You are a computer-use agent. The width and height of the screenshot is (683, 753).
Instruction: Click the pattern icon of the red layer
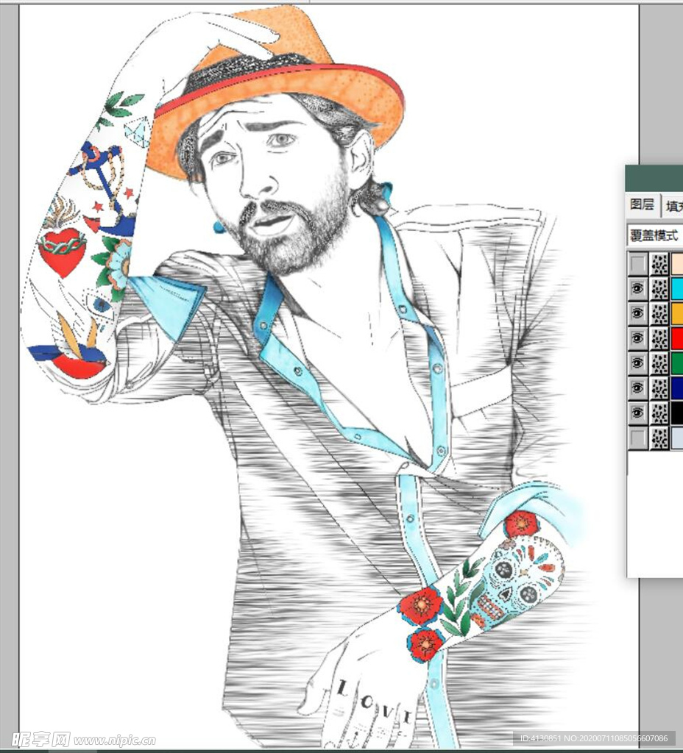[659, 339]
